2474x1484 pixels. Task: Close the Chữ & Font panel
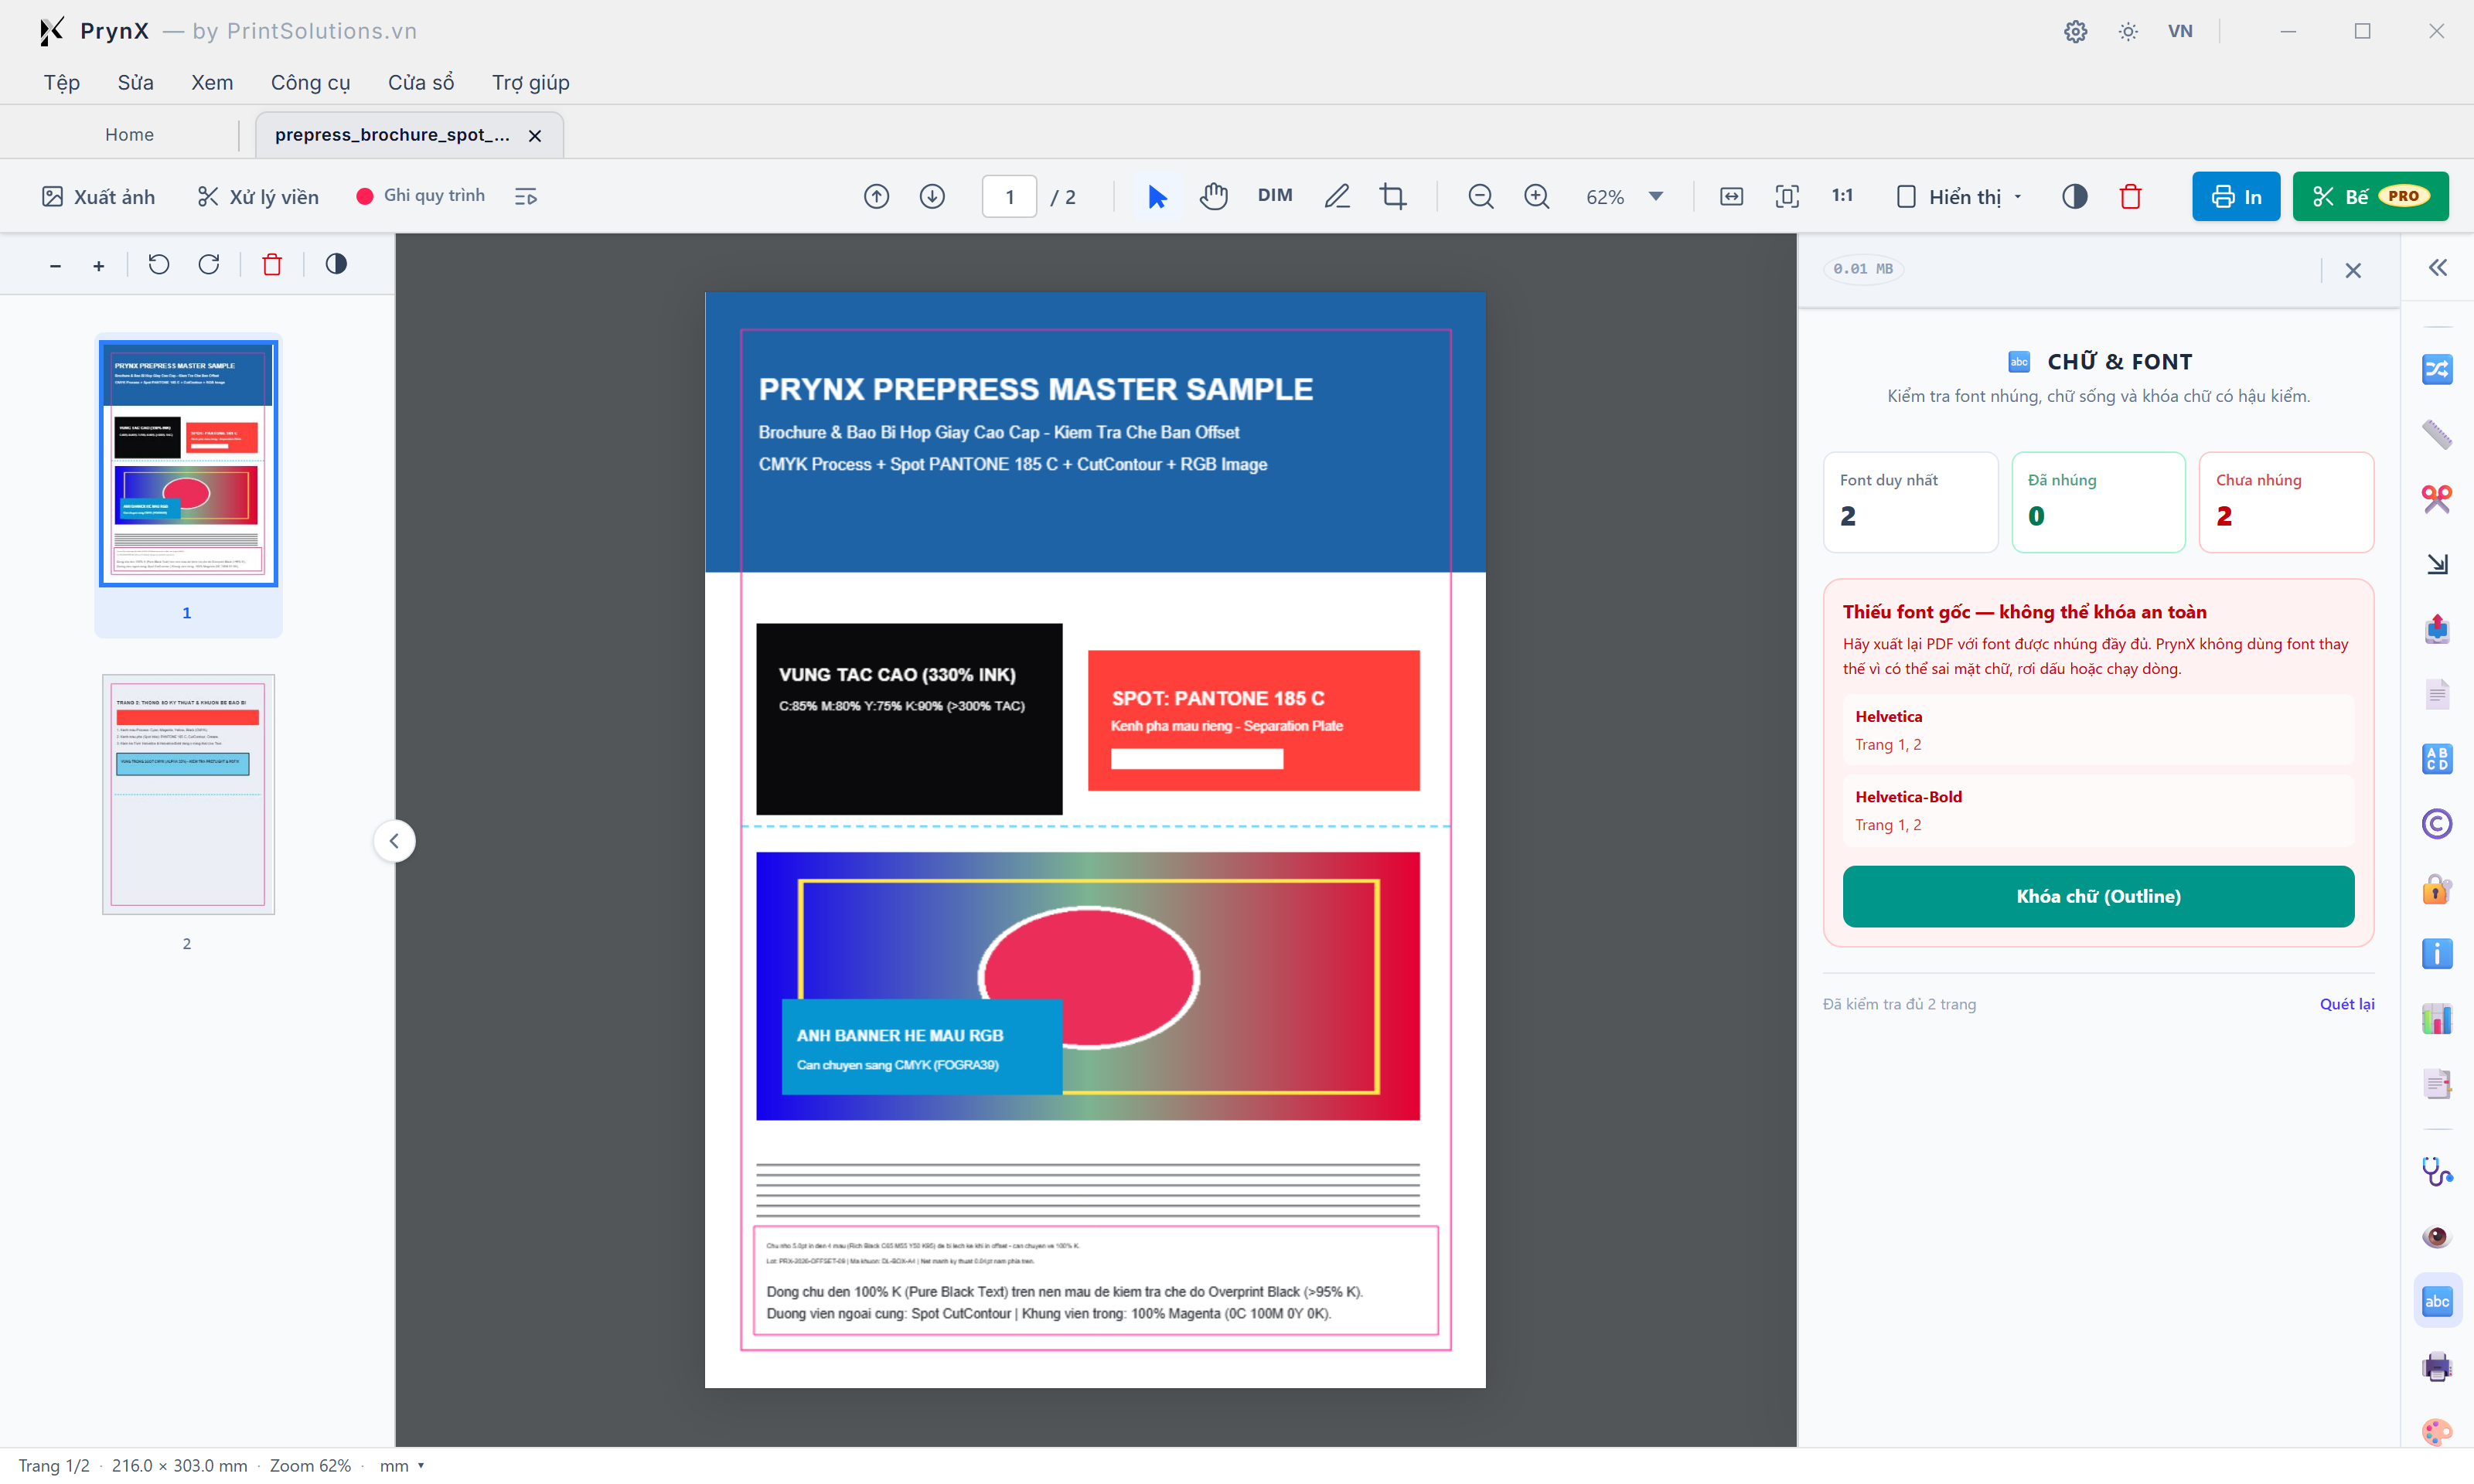pos(2353,270)
